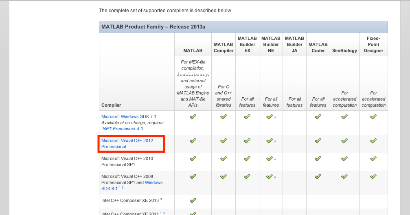This screenshot has height=215, width=410.
Task: Click the 'SimBiology' column header
Action: tap(344, 51)
